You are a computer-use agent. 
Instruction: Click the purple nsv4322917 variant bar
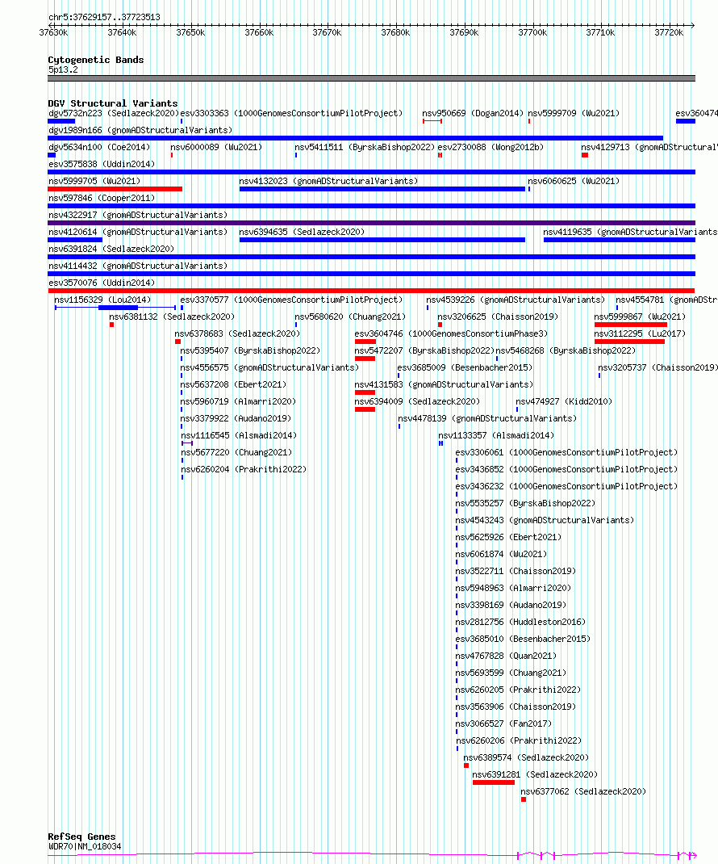(372, 223)
